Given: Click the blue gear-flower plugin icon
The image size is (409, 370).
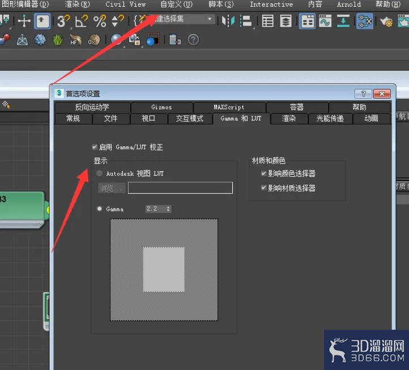Looking at the screenshot, I should click(x=40, y=40).
